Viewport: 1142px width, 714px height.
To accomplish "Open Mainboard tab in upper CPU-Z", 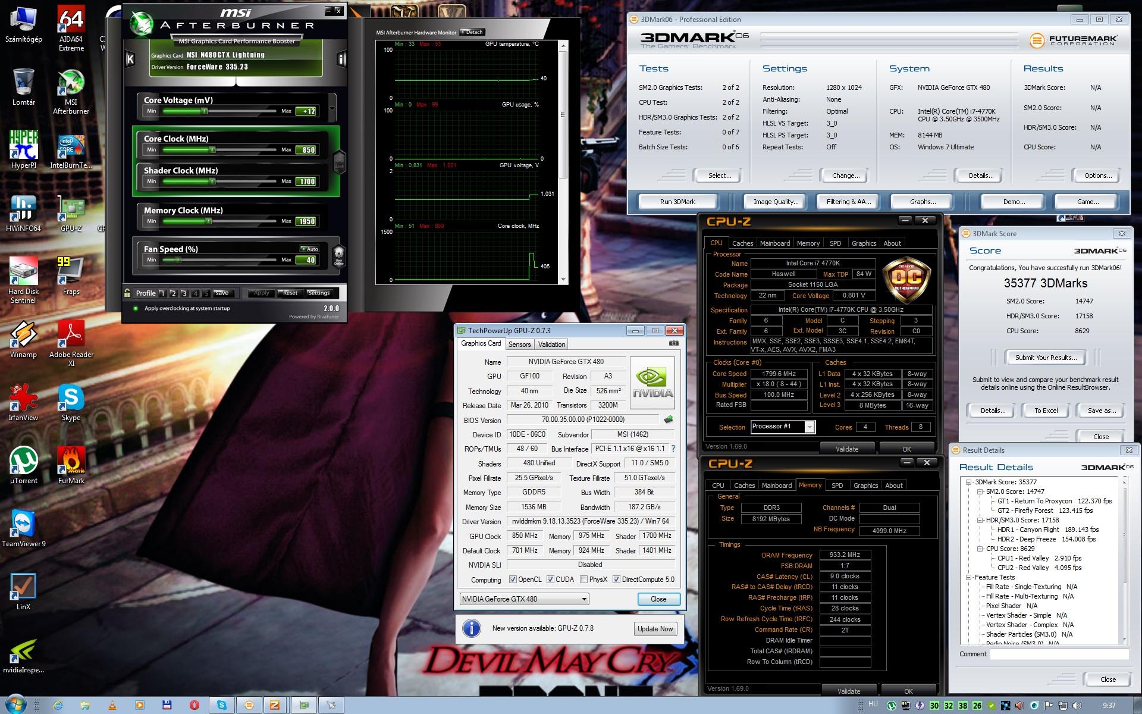I will [x=775, y=243].
